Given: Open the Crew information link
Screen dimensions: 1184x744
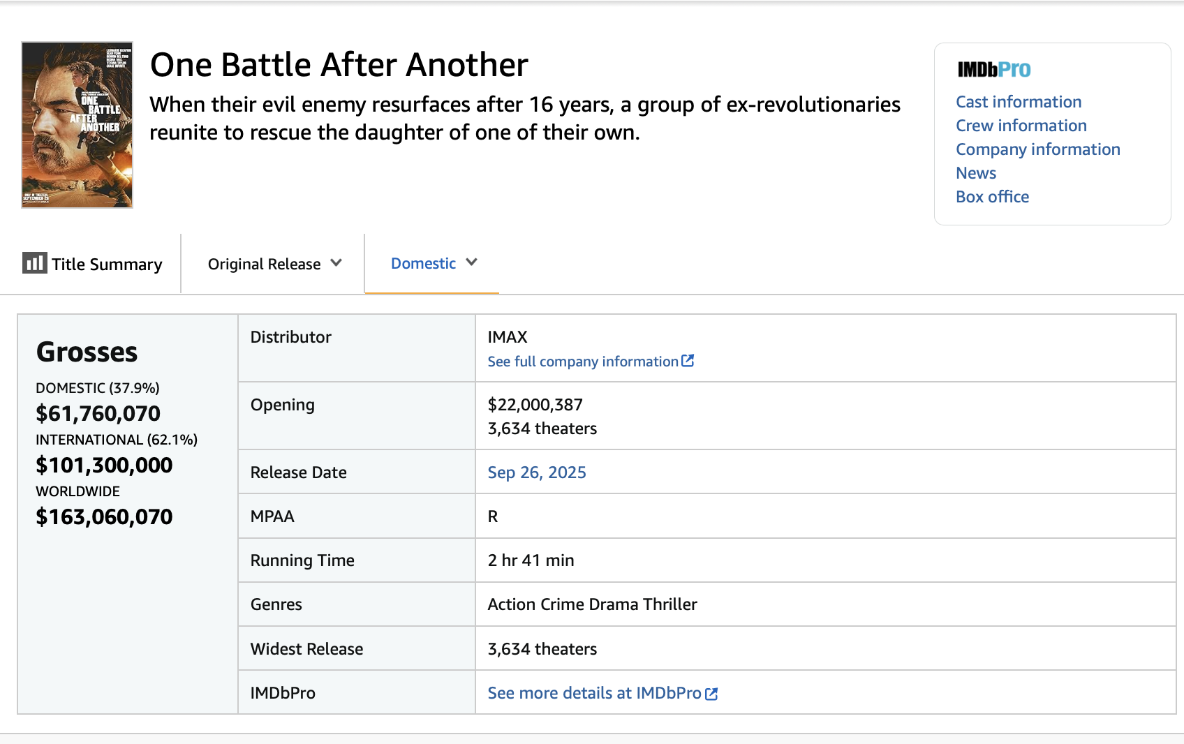Looking at the screenshot, I should [1021, 126].
